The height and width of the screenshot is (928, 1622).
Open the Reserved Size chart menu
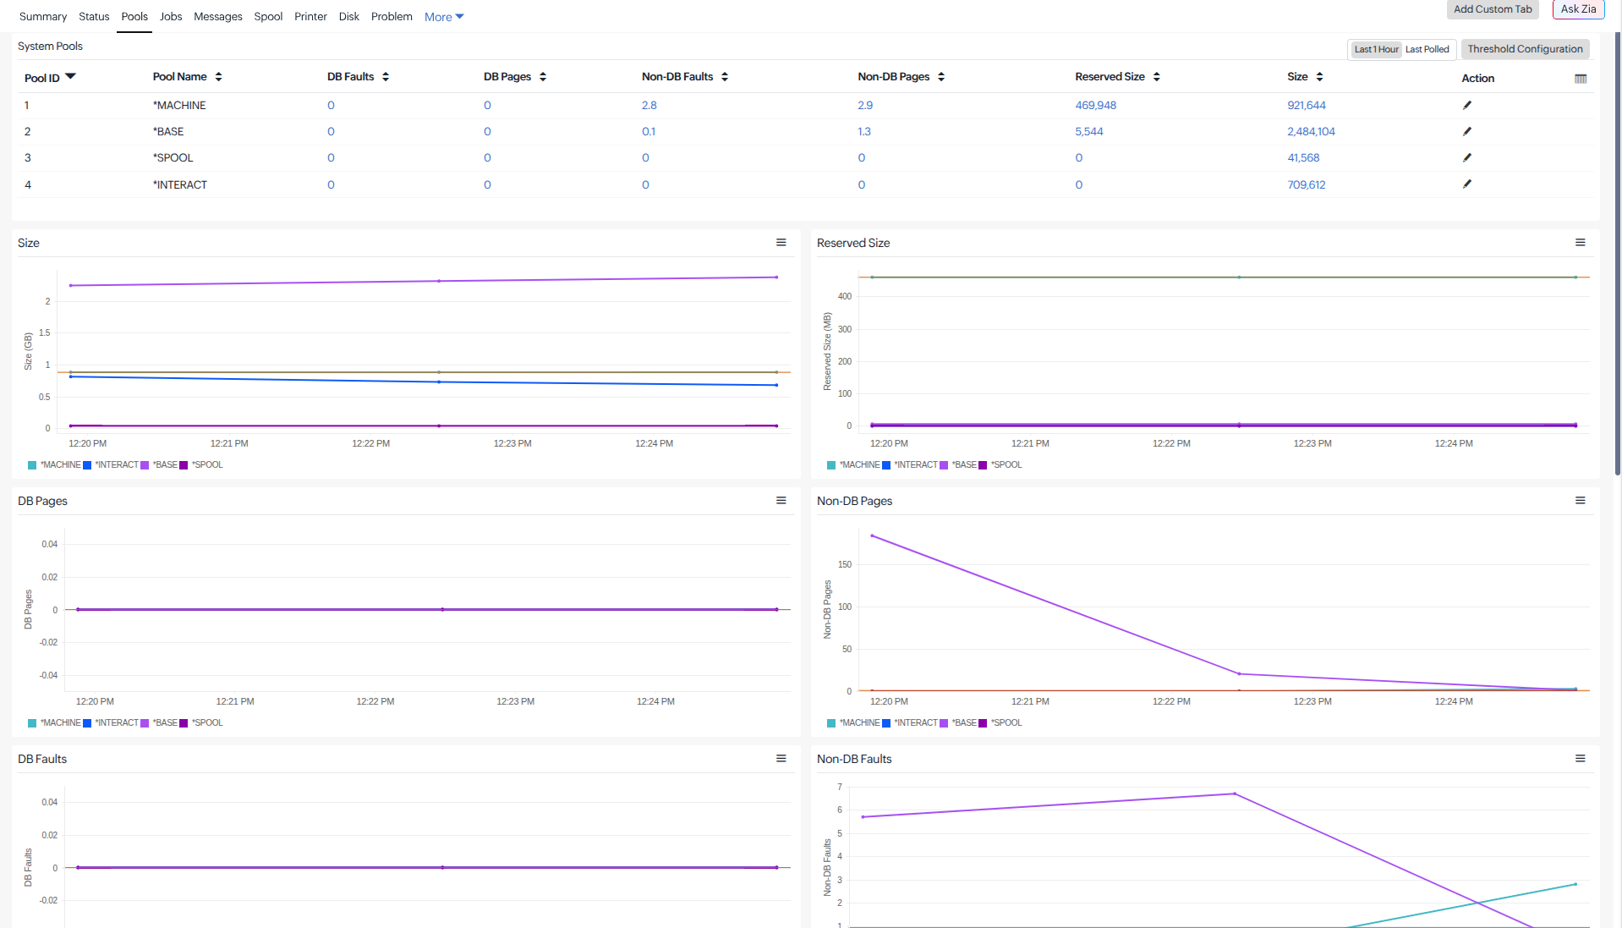tap(1581, 243)
